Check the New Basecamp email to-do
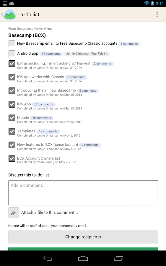The width and height of the screenshot is (166, 266). (12, 44)
